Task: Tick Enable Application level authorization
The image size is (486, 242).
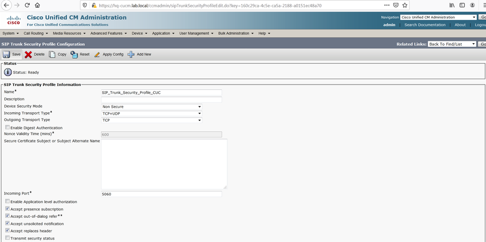Action: tap(7, 201)
